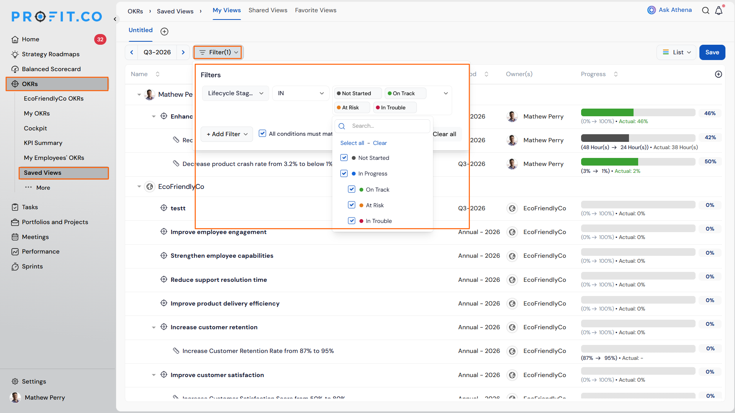Open the search magnifier in top bar
735x413 pixels.
click(706, 10)
